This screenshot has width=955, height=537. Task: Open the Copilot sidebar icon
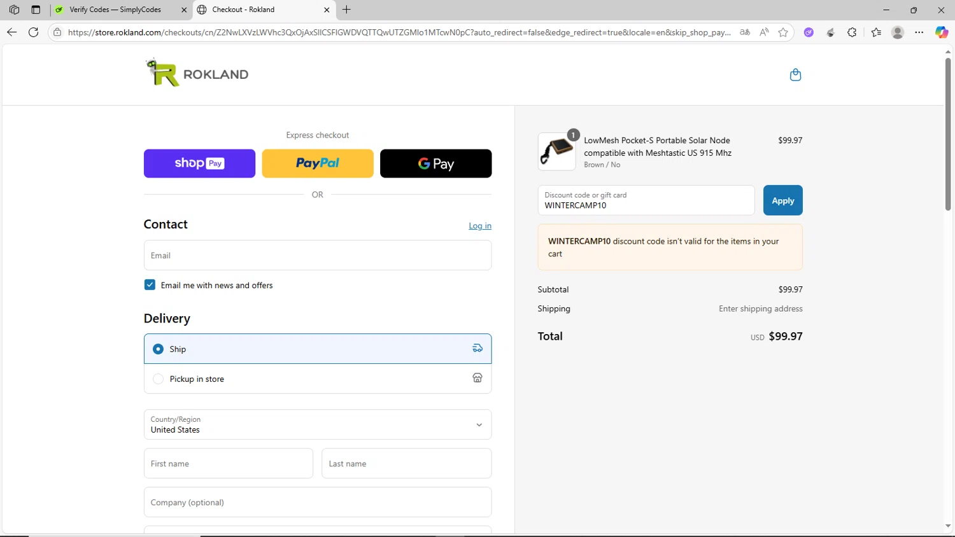pyautogui.click(x=941, y=32)
